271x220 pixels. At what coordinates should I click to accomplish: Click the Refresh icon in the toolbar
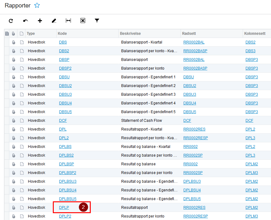tap(11, 21)
